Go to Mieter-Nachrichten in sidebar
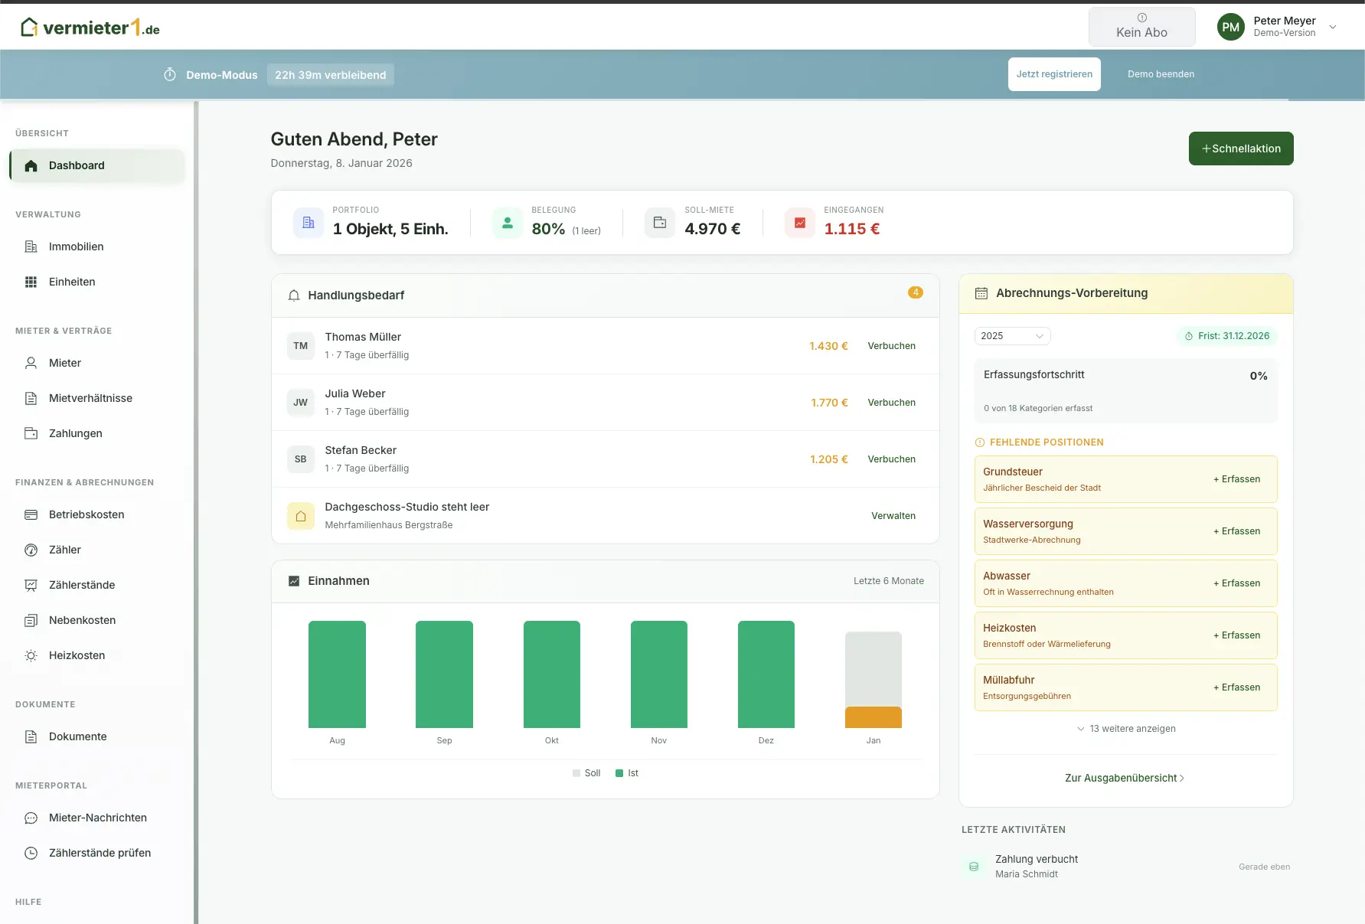This screenshot has width=1365, height=924. (98, 818)
